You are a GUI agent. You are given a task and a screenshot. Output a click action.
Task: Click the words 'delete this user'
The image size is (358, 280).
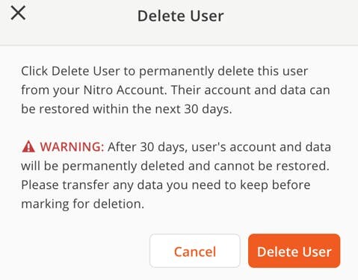point(263,71)
